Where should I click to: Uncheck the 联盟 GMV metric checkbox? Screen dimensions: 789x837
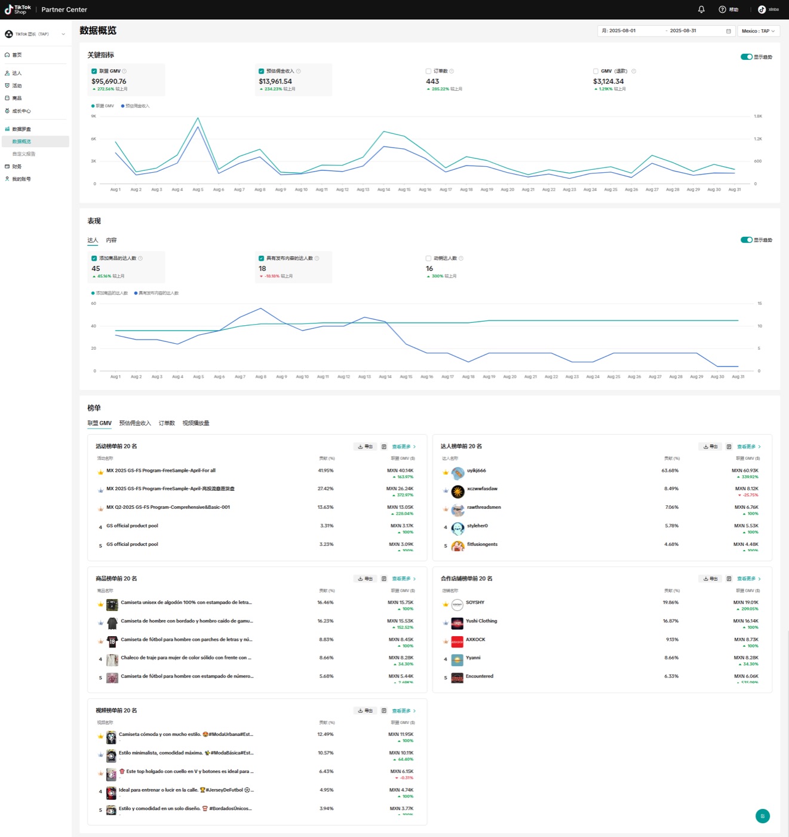point(94,71)
